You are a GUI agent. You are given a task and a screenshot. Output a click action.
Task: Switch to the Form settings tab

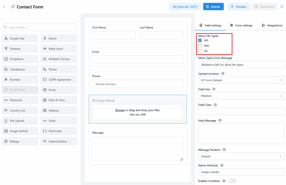[241, 25]
